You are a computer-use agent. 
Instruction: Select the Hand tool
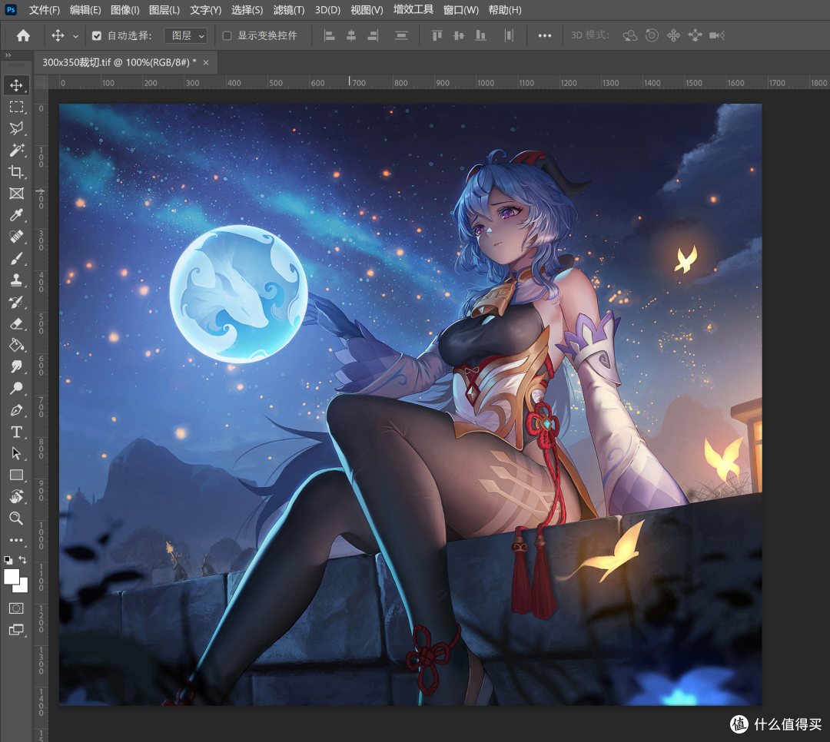(x=16, y=496)
